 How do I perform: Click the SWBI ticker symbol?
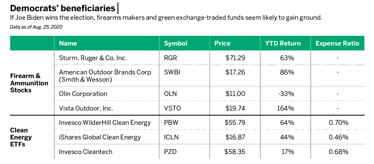tap(172, 72)
